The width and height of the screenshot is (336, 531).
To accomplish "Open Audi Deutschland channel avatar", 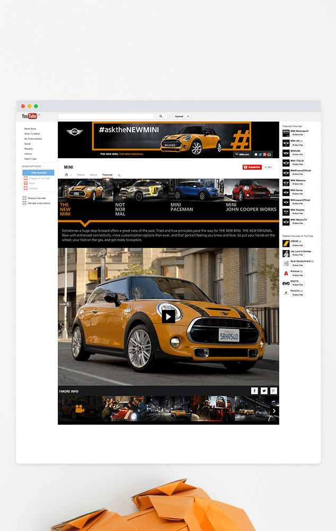I will pyautogui.click(x=286, y=263).
